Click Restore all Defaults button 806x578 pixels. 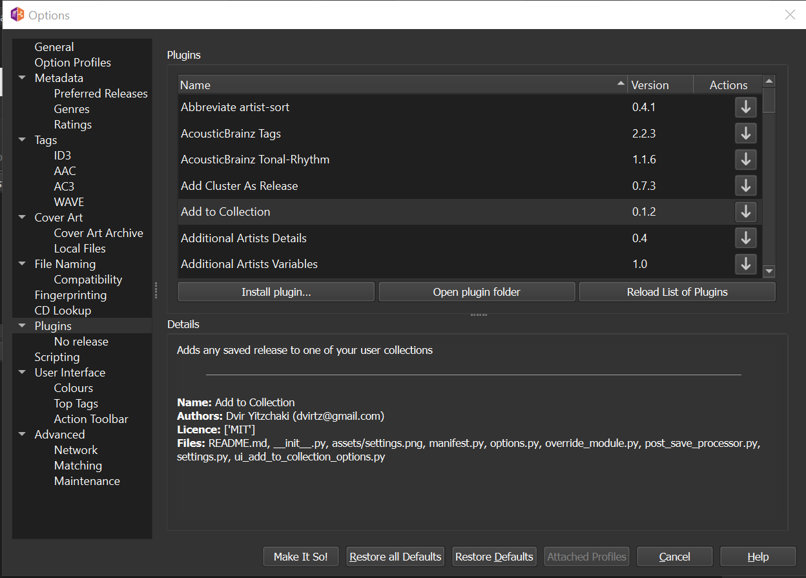(395, 557)
